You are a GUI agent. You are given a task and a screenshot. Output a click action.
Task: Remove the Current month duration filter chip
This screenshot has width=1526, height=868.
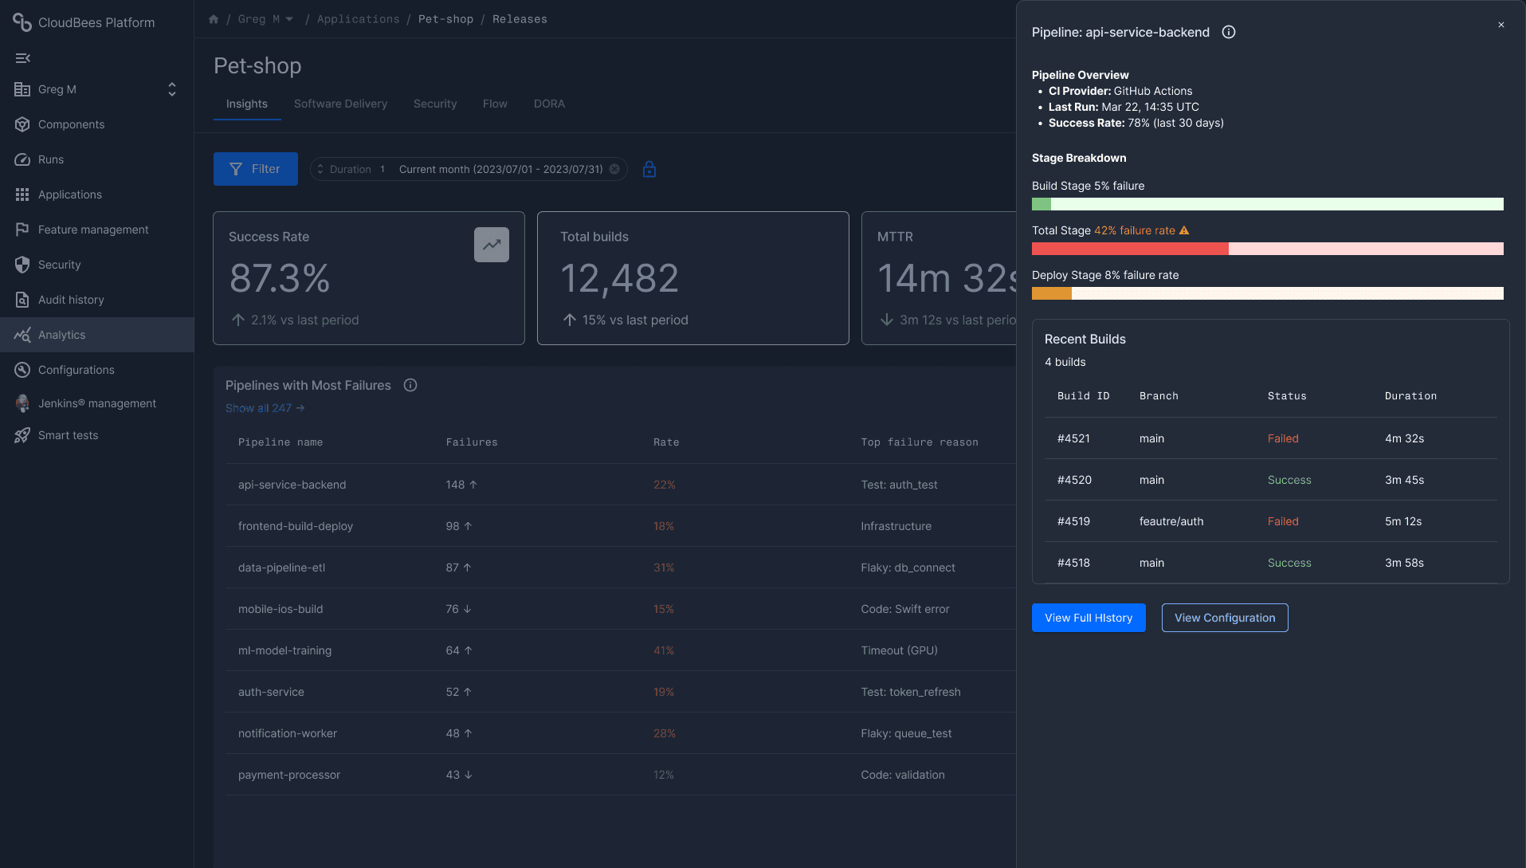[614, 169]
